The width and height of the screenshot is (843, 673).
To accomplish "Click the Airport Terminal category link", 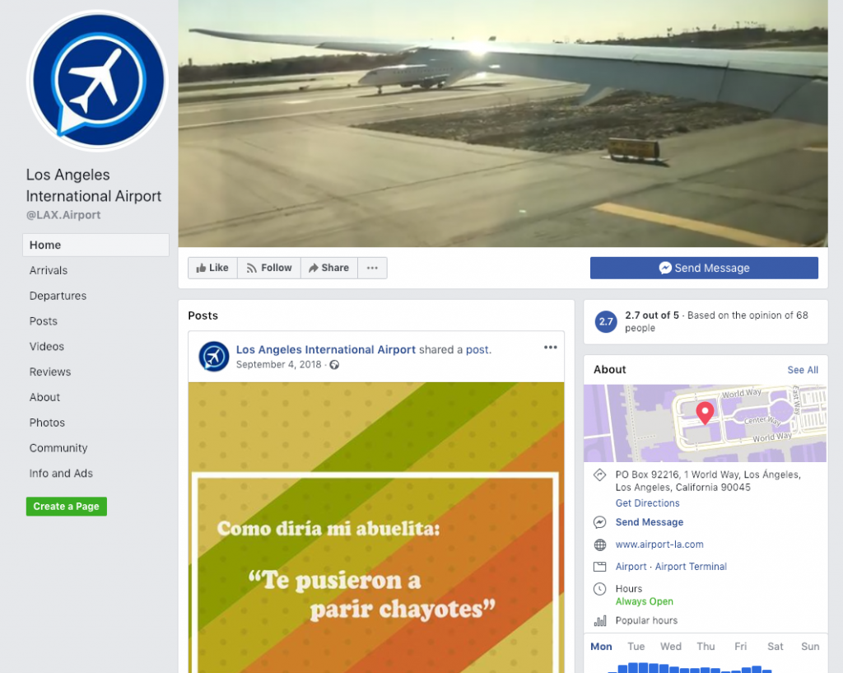I will tap(691, 567).
